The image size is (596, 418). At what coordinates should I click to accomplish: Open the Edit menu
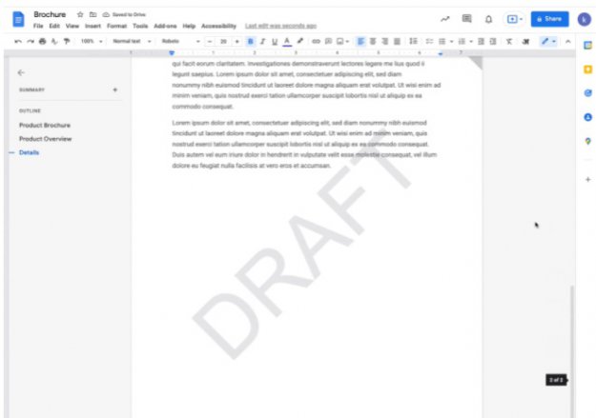pyautogui.click(x=54, y=26)
